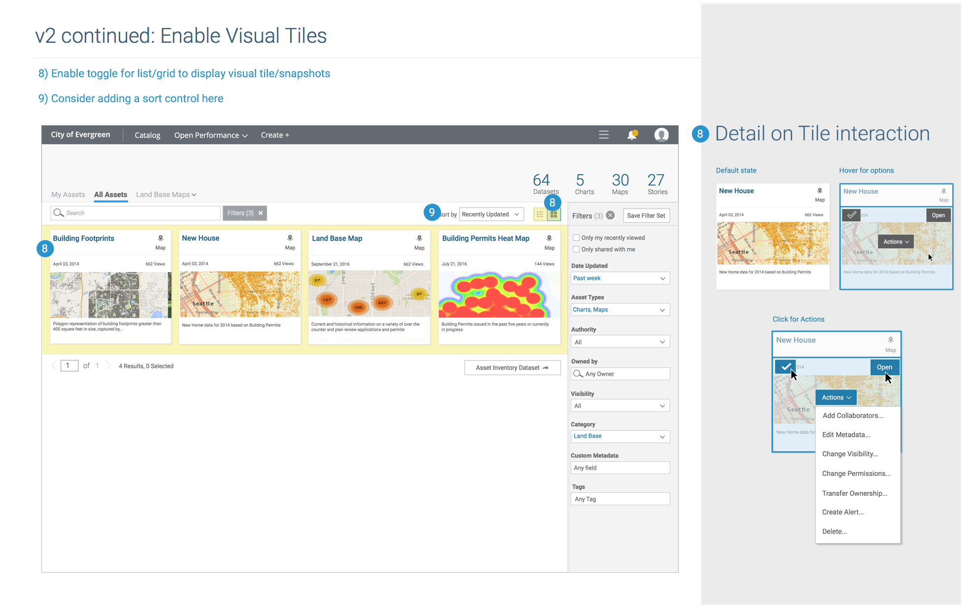Choose Delete... from Actions menu

pyautogui.click(x=834, y=531)
